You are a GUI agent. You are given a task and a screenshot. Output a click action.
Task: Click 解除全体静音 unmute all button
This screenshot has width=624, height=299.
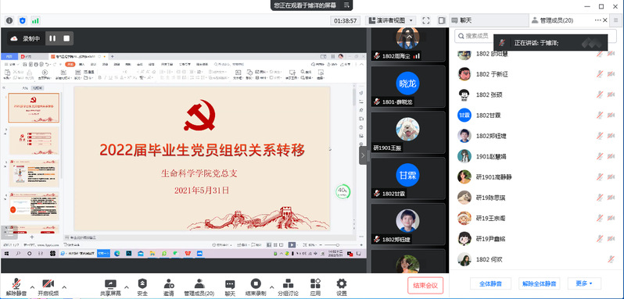click(540, 283)
